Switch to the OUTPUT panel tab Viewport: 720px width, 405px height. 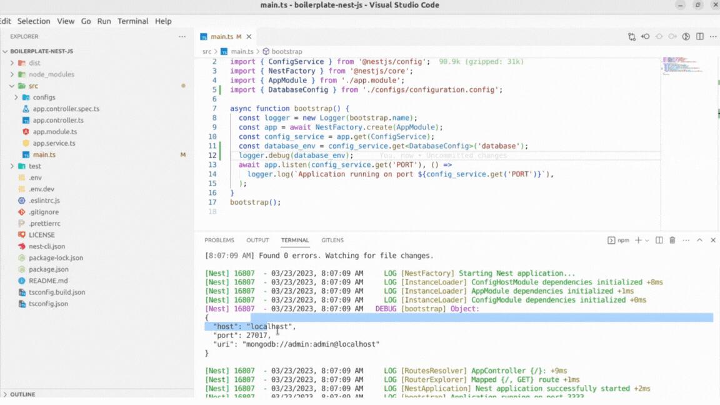coord(257,240)
